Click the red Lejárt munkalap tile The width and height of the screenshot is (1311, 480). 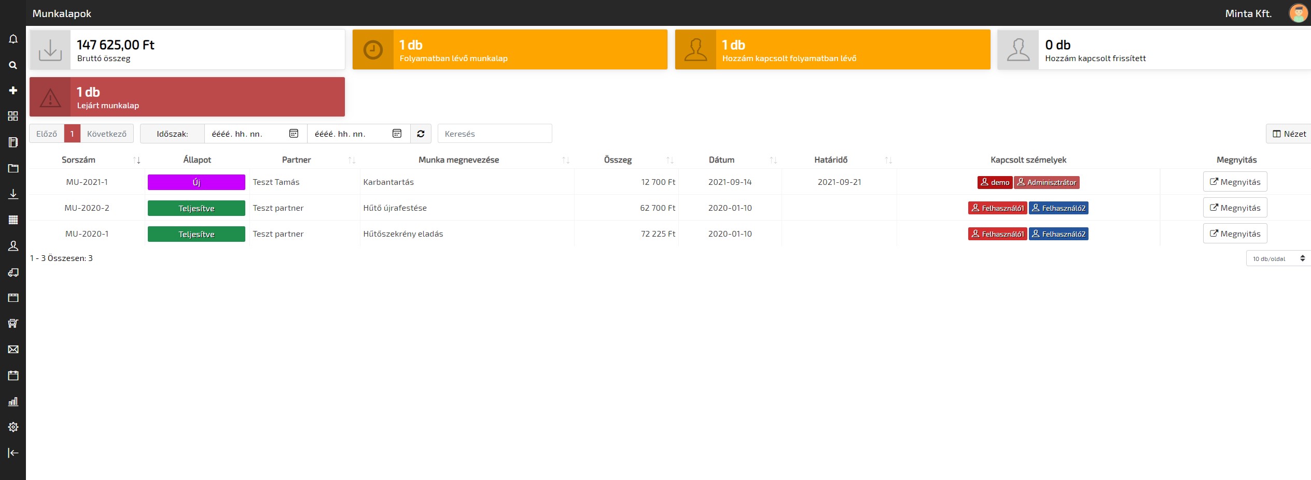187,97
